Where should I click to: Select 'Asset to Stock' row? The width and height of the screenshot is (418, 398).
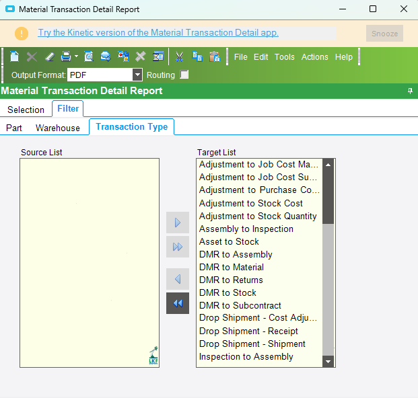[x=259, y=242]
